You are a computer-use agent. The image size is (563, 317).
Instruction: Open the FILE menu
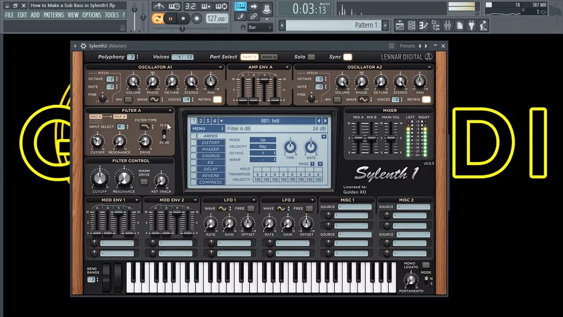9,15
